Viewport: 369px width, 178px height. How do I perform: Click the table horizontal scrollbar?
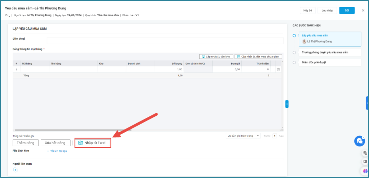pos(72,130)
